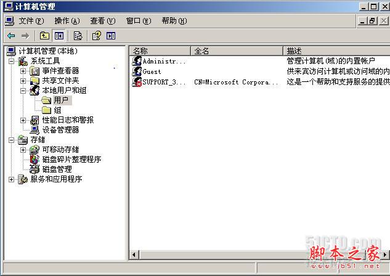Select the Administrator user account icon

pos(137,61)
